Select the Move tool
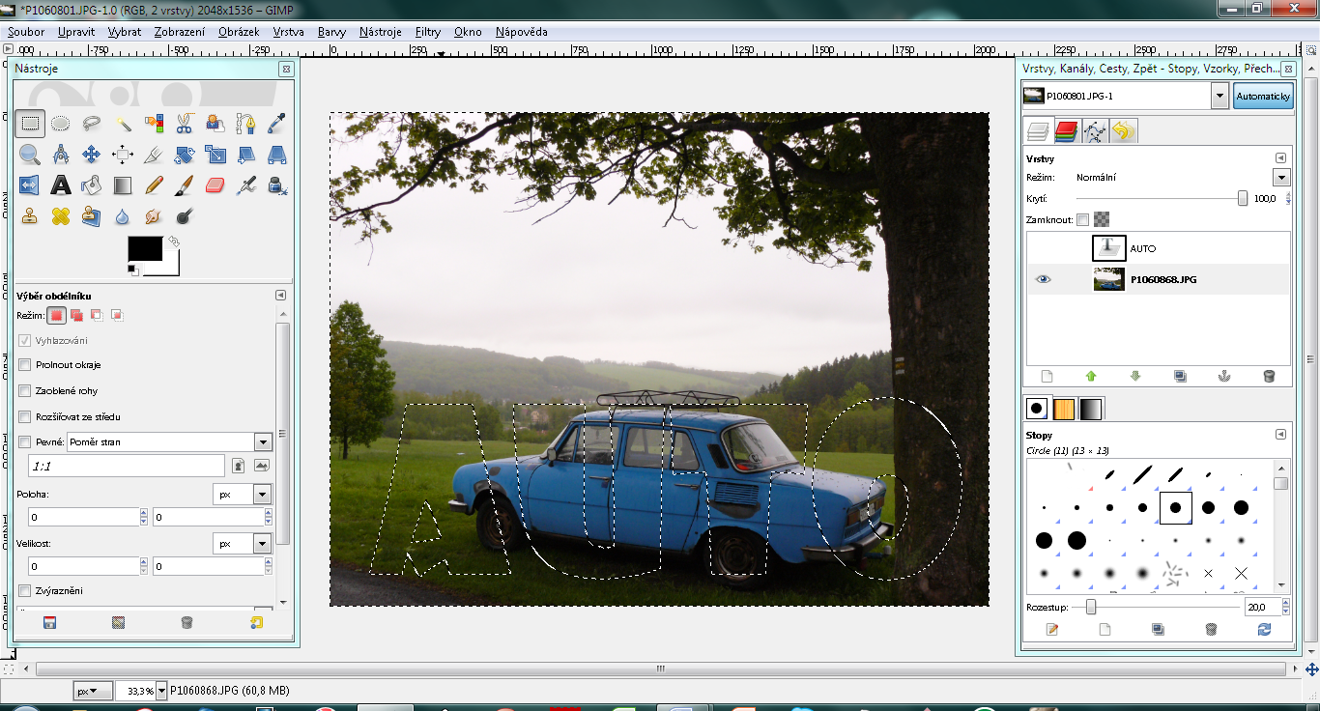1320x711 pixels. pyautogui.click(x=91, y=154)
